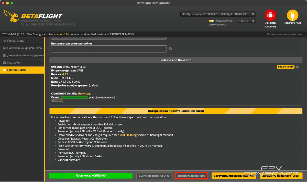Click the help icon next to База знаний
This screenshot has width=307, height=182.
[298, 67]
